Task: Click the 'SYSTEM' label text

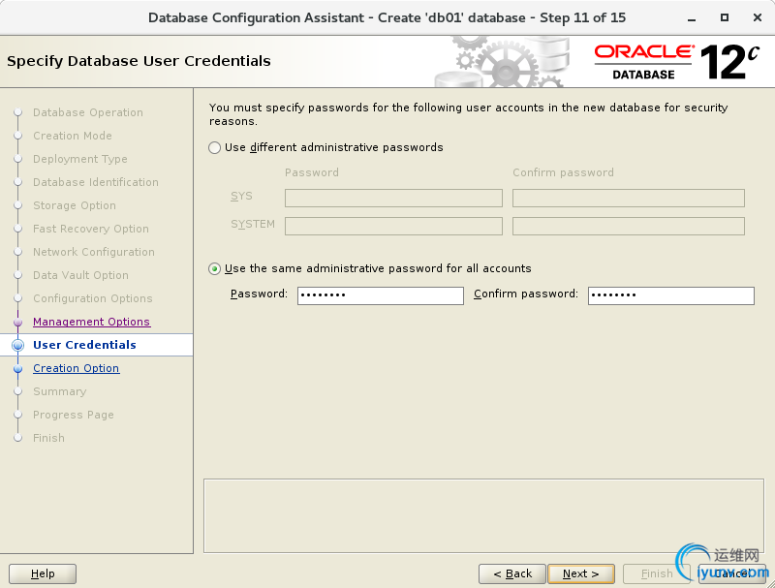Action: click(x=253, y=225)
